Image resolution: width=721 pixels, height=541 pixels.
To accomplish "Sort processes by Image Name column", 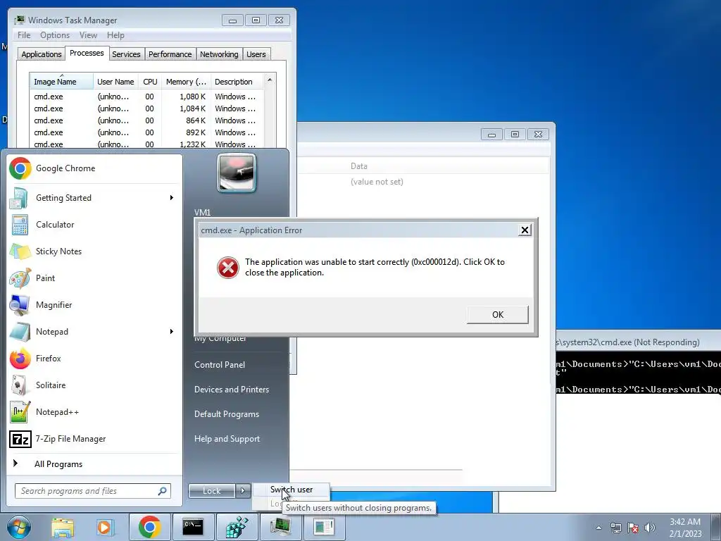I will click(62, 82).
